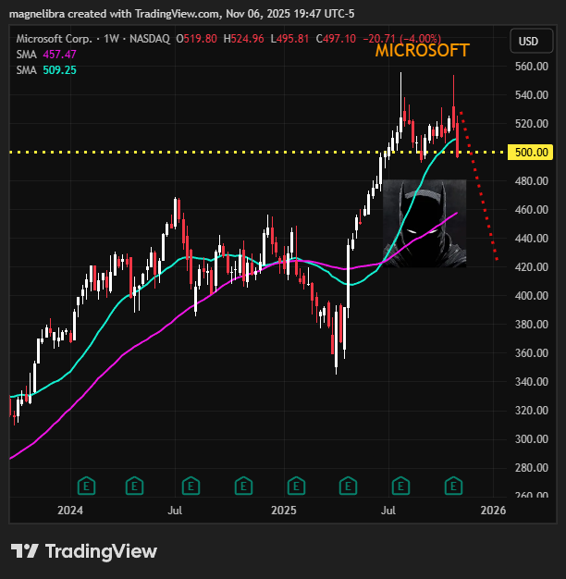Click the 520.00 price axis label
Viewport: 566px width, 579px height.
pos(531,124)
